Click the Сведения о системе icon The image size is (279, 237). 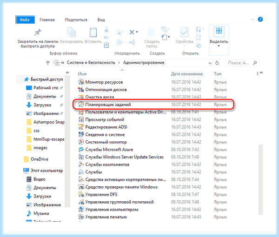pyautogui.click(x=81, y=134)
